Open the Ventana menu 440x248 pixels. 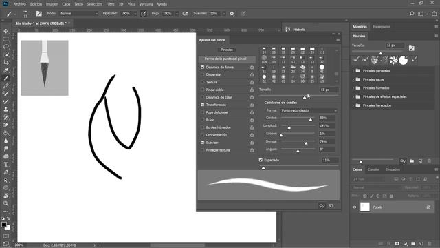coord(146,4)
